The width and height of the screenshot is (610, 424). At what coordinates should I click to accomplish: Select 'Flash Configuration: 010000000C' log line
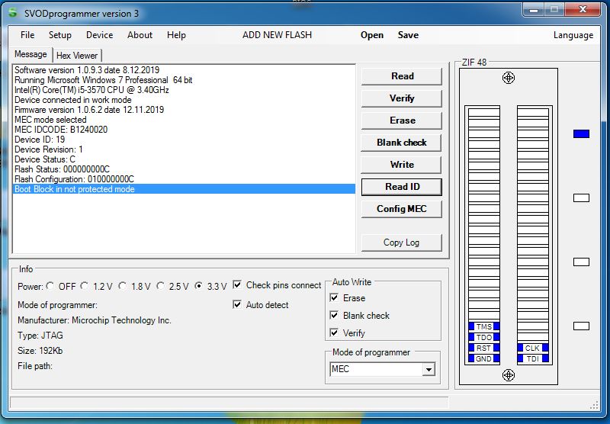(x=184, y=179)
